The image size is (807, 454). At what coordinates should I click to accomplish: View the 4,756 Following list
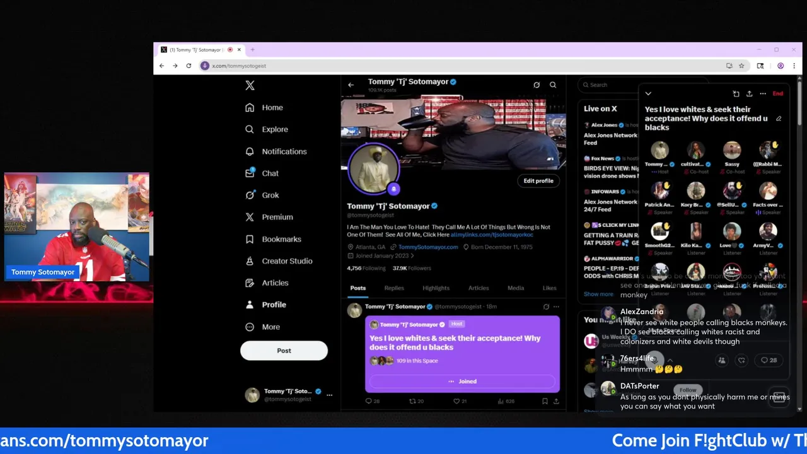tap(366, 268)
